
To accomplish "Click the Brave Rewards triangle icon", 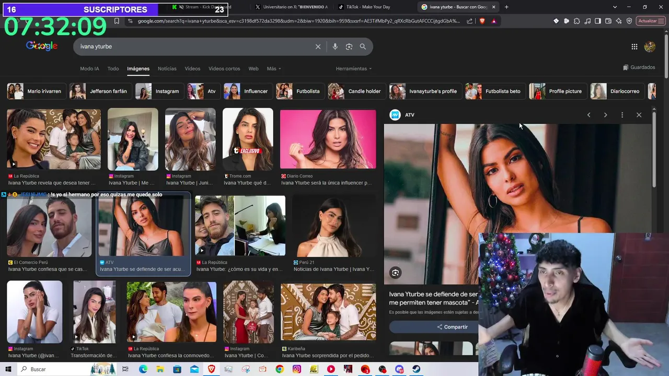I will point(494,21).
